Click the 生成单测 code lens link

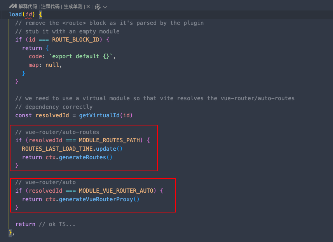(73, 7)
